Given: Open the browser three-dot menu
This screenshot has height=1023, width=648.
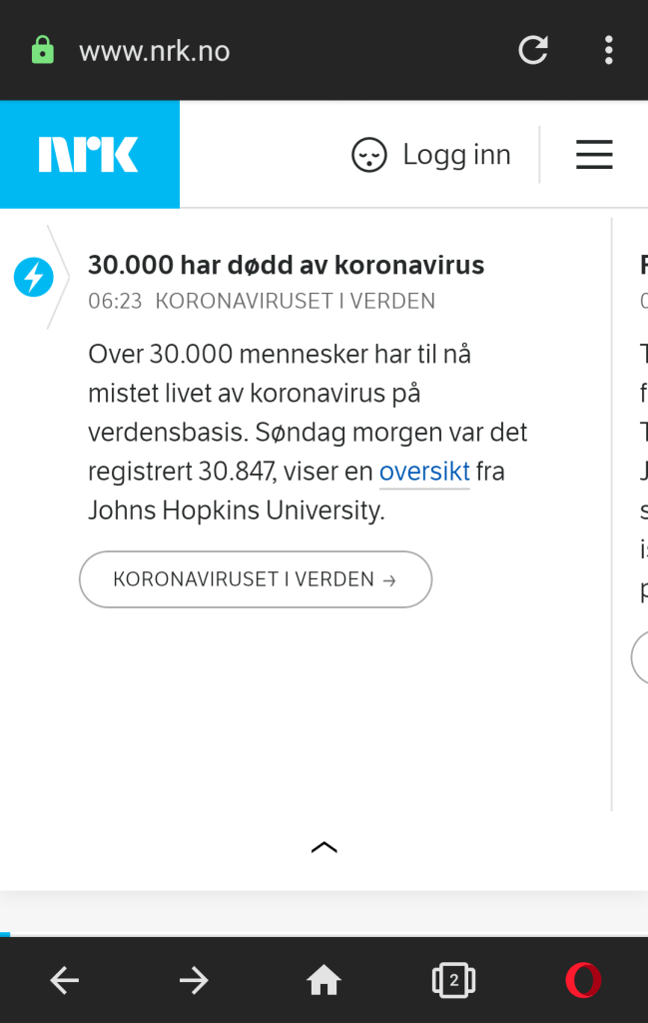Looking at the screenshot, I should (x=608, y=50).
